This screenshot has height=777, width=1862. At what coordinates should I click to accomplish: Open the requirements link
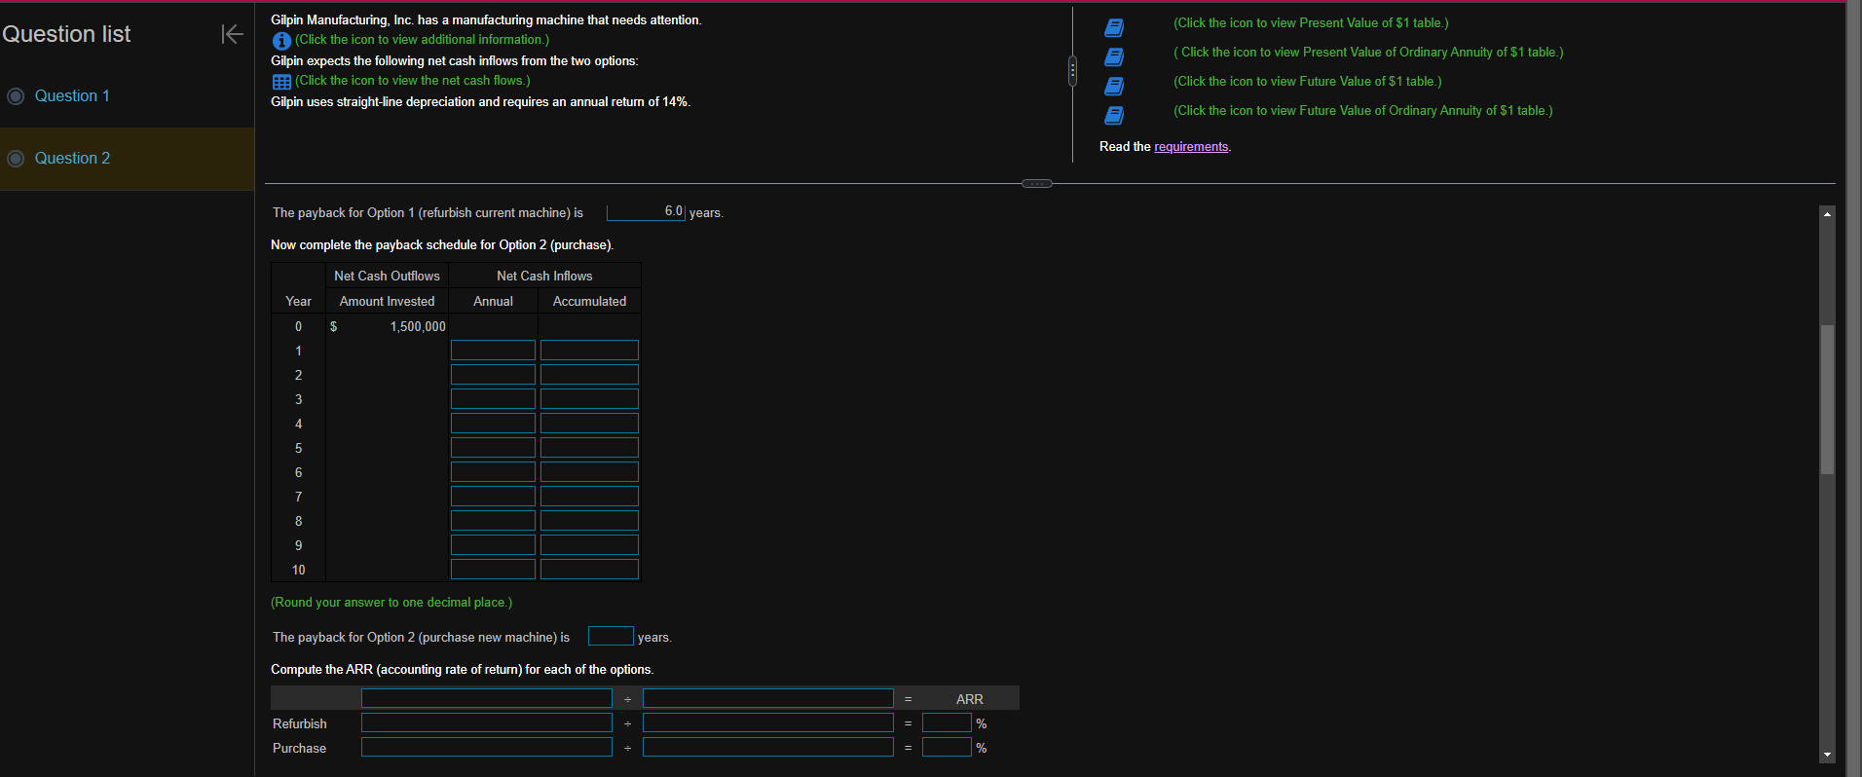click(x=1191, y=146)
